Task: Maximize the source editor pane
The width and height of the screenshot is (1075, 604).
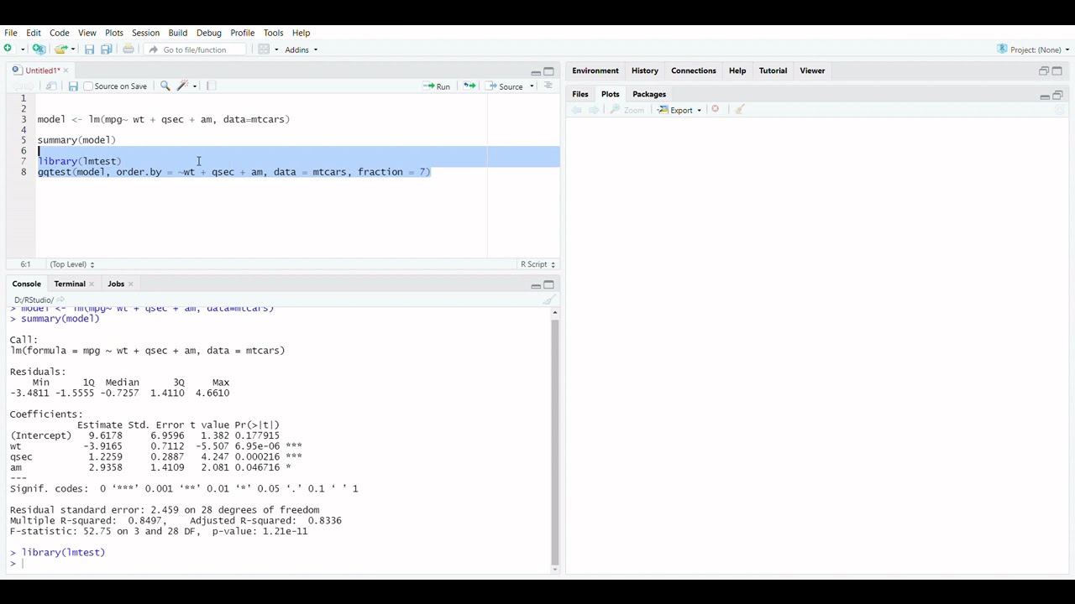Action: [549, 71]
